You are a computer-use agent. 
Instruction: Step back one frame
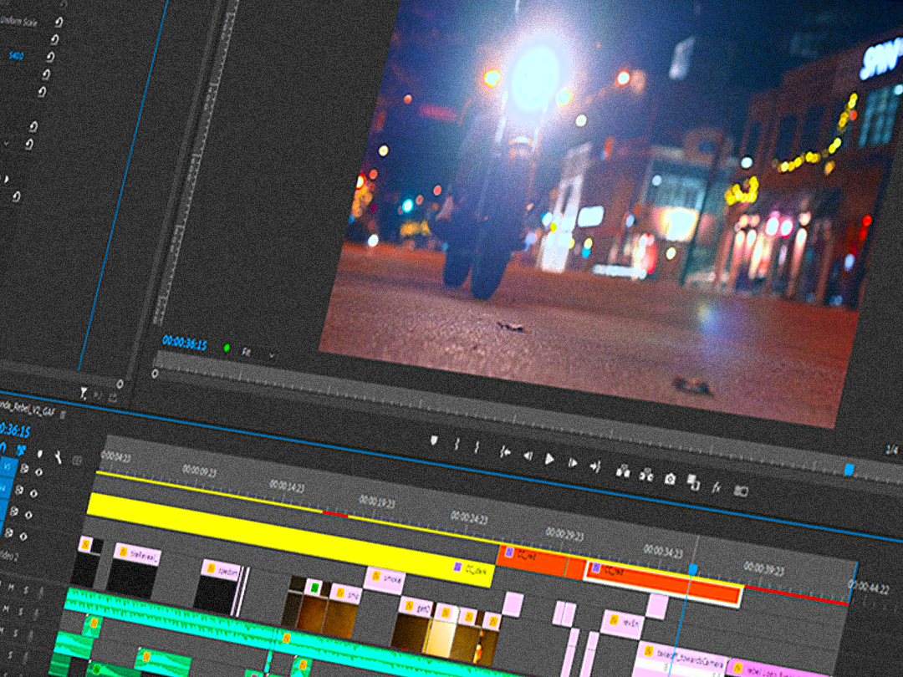point(528,456)
